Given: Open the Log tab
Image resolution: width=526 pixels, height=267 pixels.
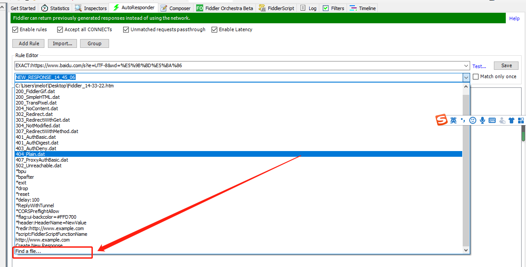Looking at the screenshot, I should [x=309, y=8].
